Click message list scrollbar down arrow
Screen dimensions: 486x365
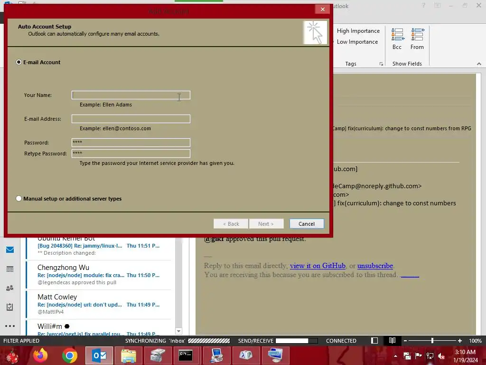(178, 331)
